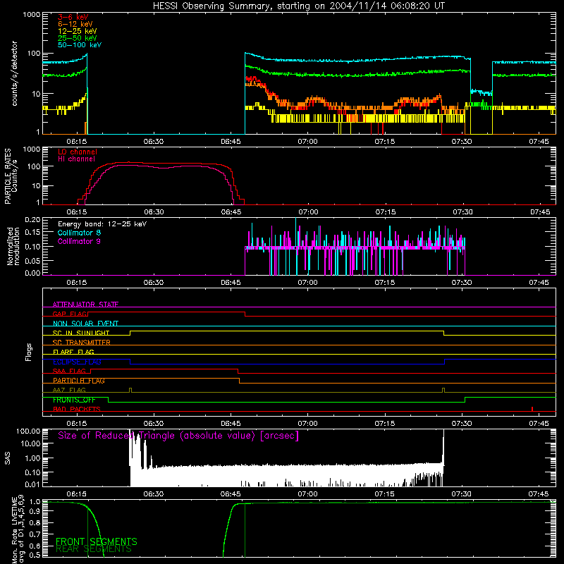Pick the green 25-50 keV legend entry
This screenshot has height=564, width=564.
77,38
